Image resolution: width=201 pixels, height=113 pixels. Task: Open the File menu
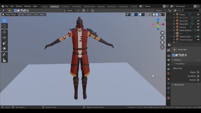[x=7, y=6]
